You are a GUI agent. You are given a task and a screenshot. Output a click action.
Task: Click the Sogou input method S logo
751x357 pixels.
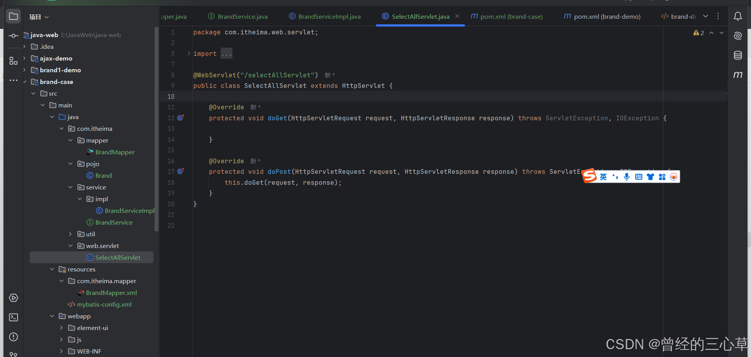click(x=589, y=176)
